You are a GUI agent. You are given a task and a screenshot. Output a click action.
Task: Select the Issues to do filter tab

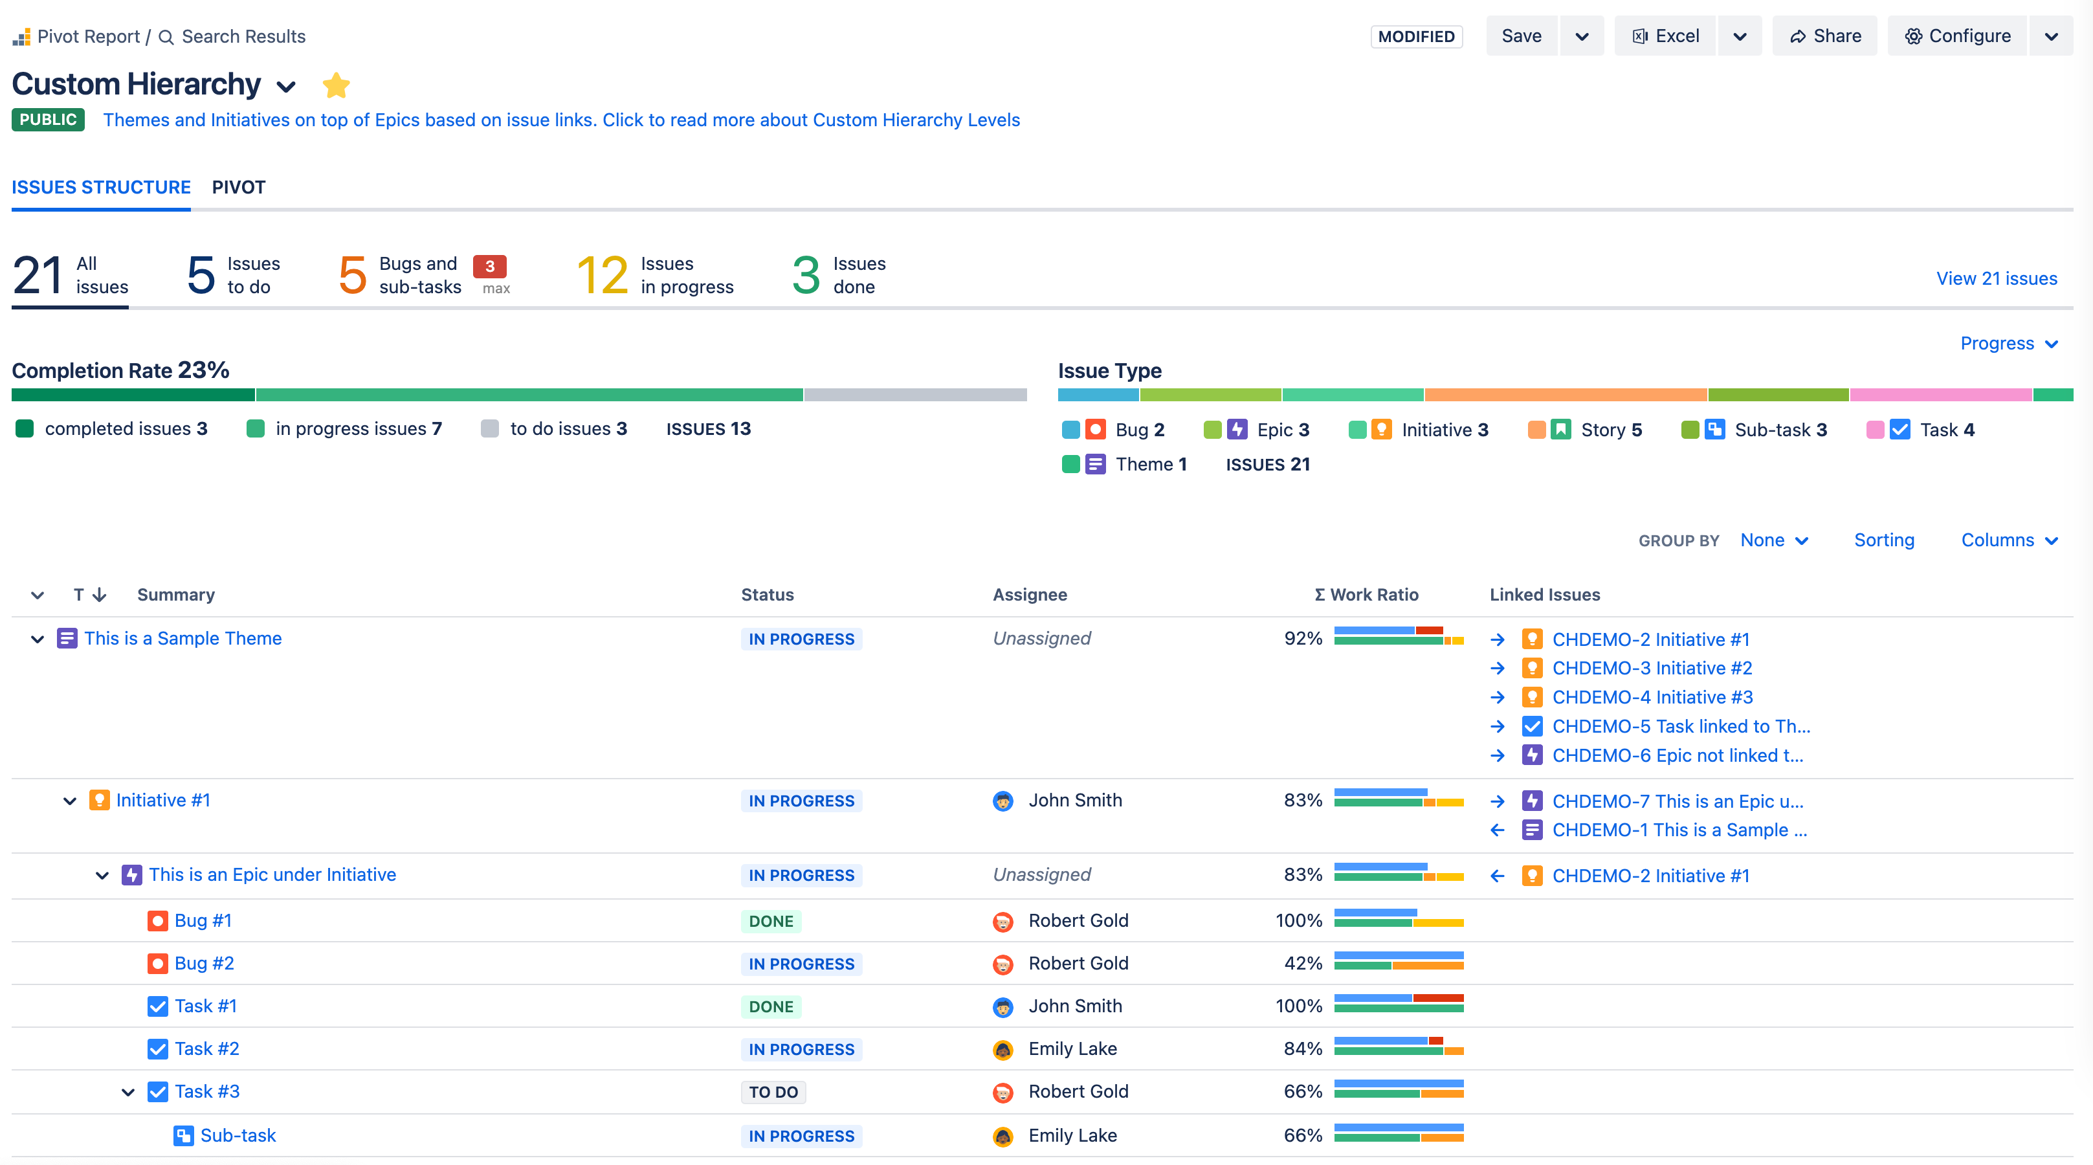tap(233, 274)
